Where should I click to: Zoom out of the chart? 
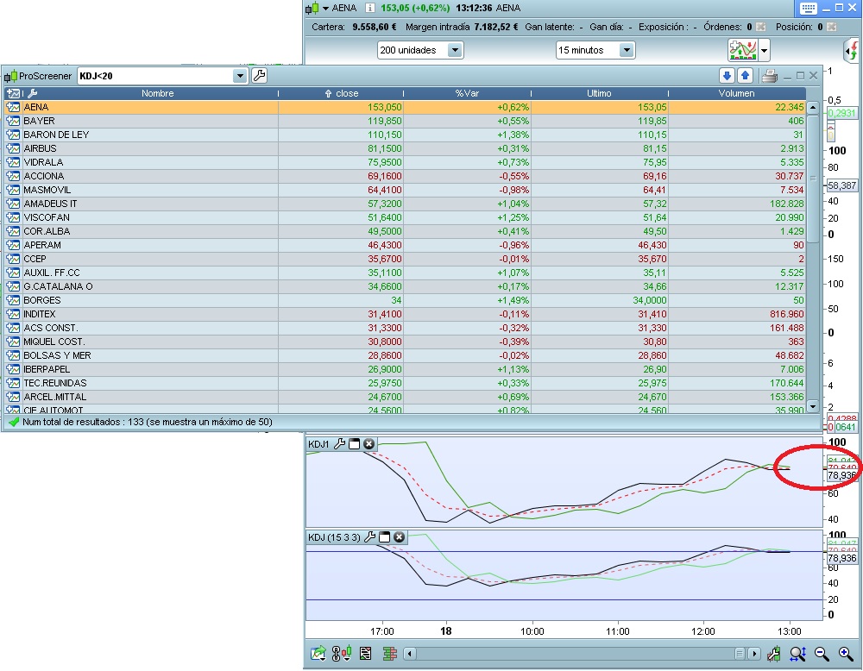[x=822, y=654]
